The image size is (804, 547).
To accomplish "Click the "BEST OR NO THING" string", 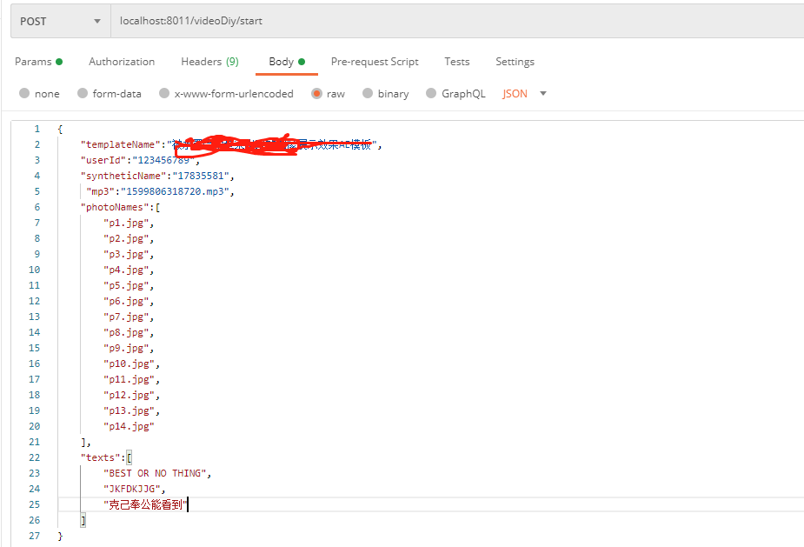I will 155,473.
